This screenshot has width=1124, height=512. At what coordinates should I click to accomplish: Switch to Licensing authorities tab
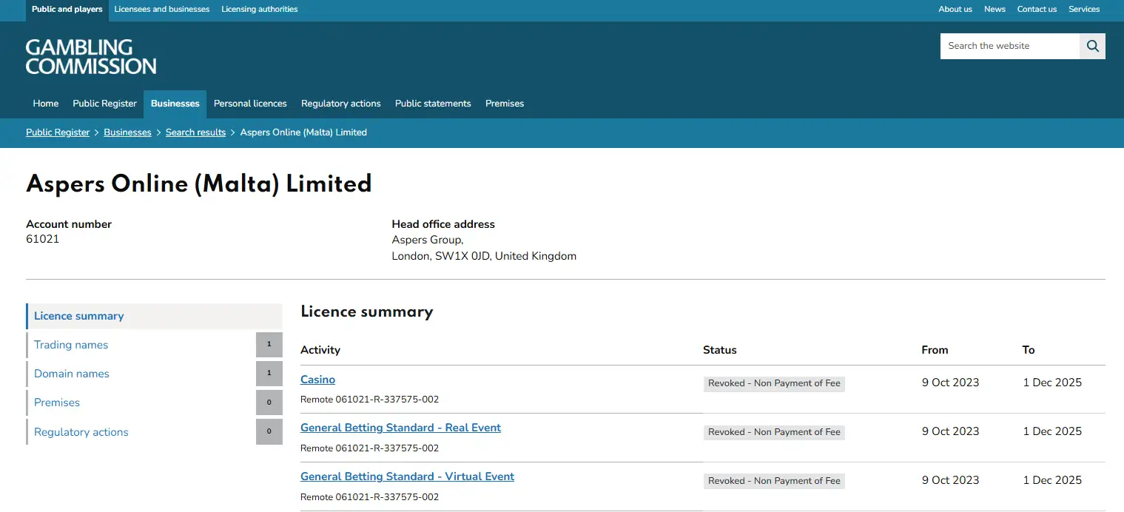click(260, 10)
